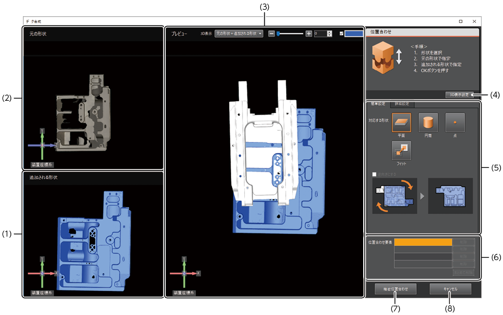Toggle the checkbox next to blue color swatch
The width and height of the screenshot is (503, 315).
tap(341, 34)
